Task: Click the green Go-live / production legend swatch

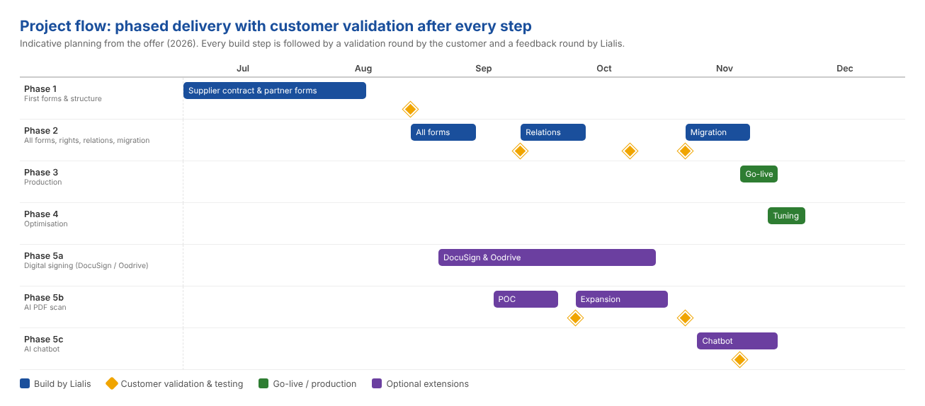Action: 263,383
